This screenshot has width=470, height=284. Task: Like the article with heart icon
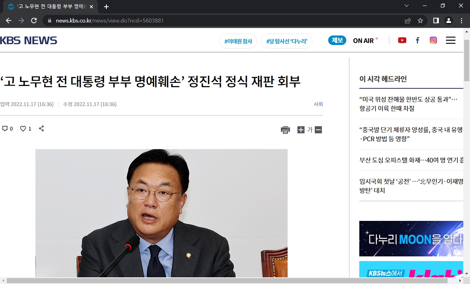[23, 129]
